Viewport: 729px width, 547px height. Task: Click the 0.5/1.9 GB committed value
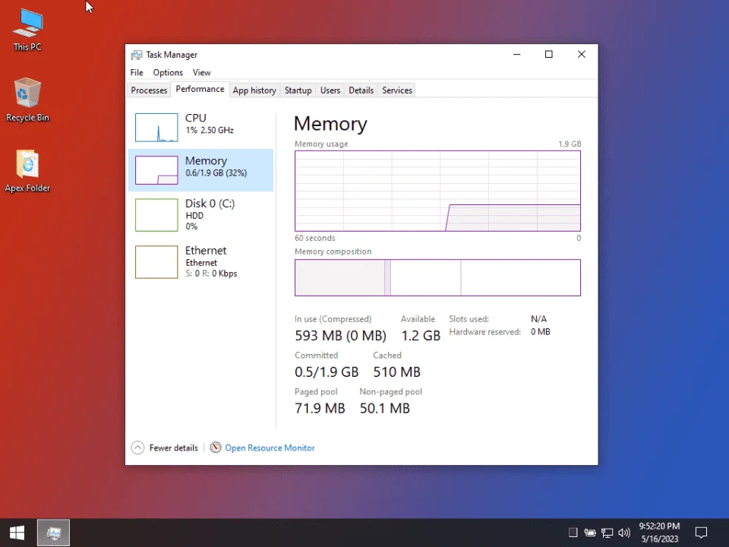coord(327,372)
